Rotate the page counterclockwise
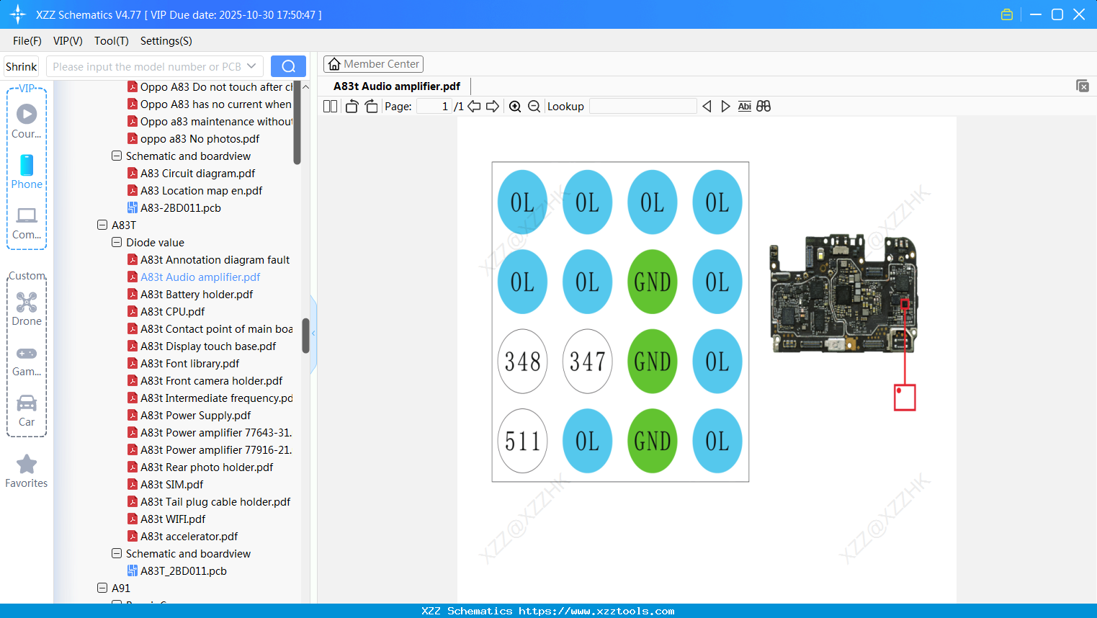Viewport: 1097px width, 618px height. point(352,107)
